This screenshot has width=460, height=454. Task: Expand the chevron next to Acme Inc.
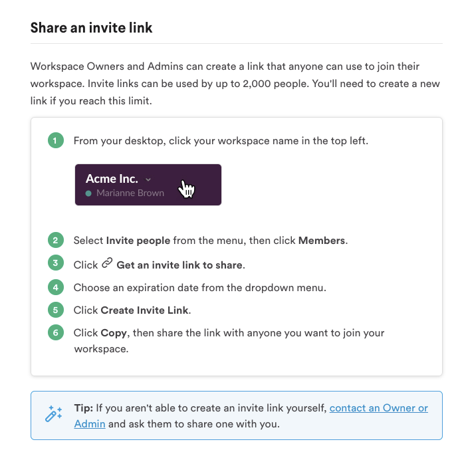(x=148, y=179)
